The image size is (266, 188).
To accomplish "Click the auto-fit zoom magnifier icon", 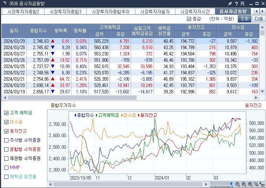I will click(x=250, y=184).
